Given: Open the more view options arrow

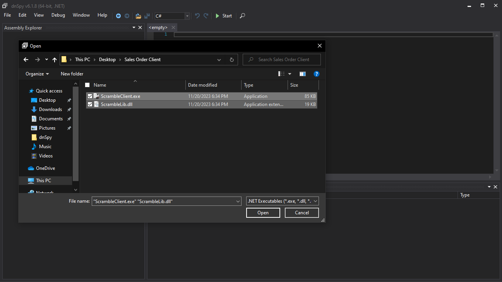Looking at the screenshot, I should click(290, 74).
